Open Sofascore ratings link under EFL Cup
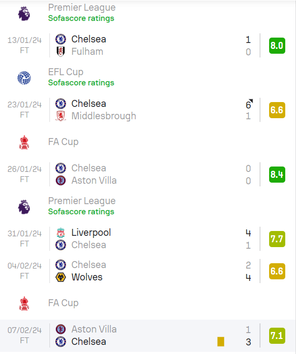 [81, 83]
